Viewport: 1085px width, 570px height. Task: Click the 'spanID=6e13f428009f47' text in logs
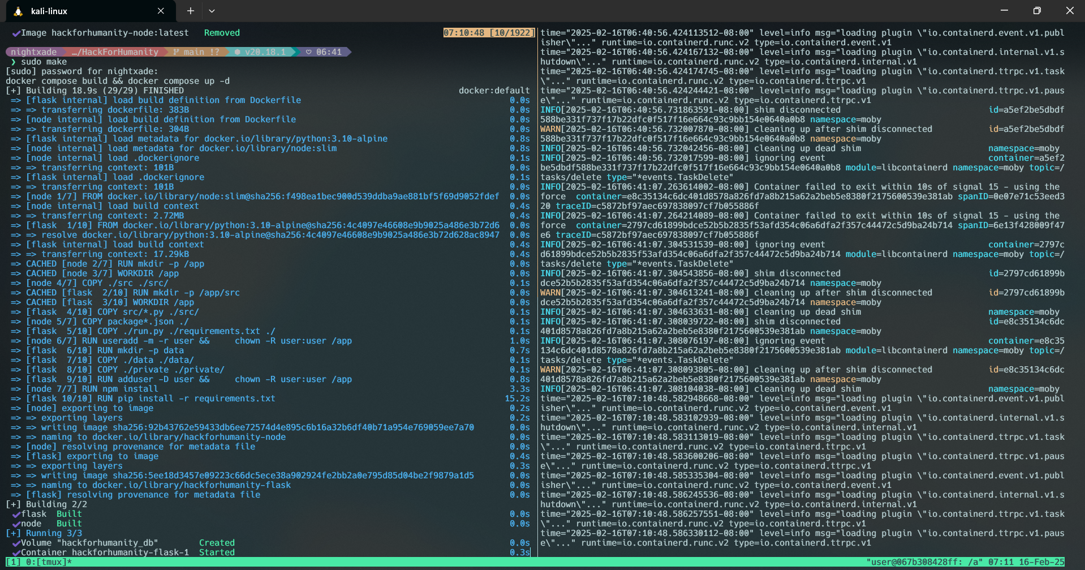(1011, 225)
